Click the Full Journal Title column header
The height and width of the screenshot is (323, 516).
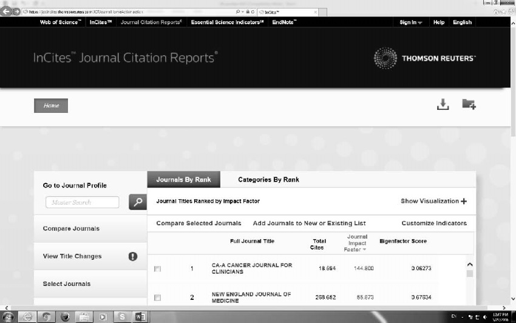(252, 241)
